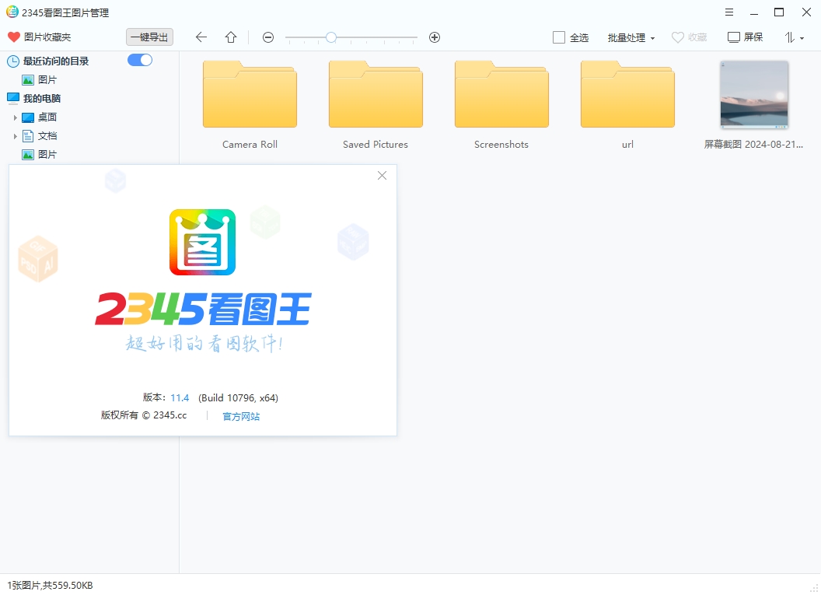Click the app icon in the title bar

tap(12, 12)
